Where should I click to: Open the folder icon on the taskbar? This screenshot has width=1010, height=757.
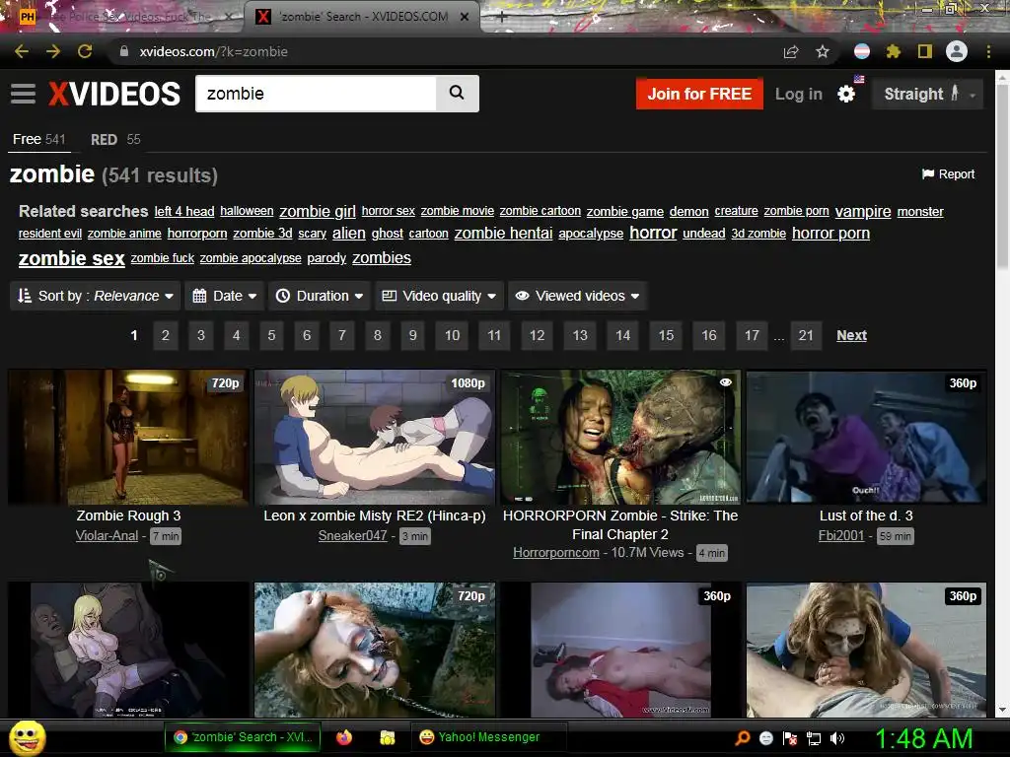click(x=387, y=737)
